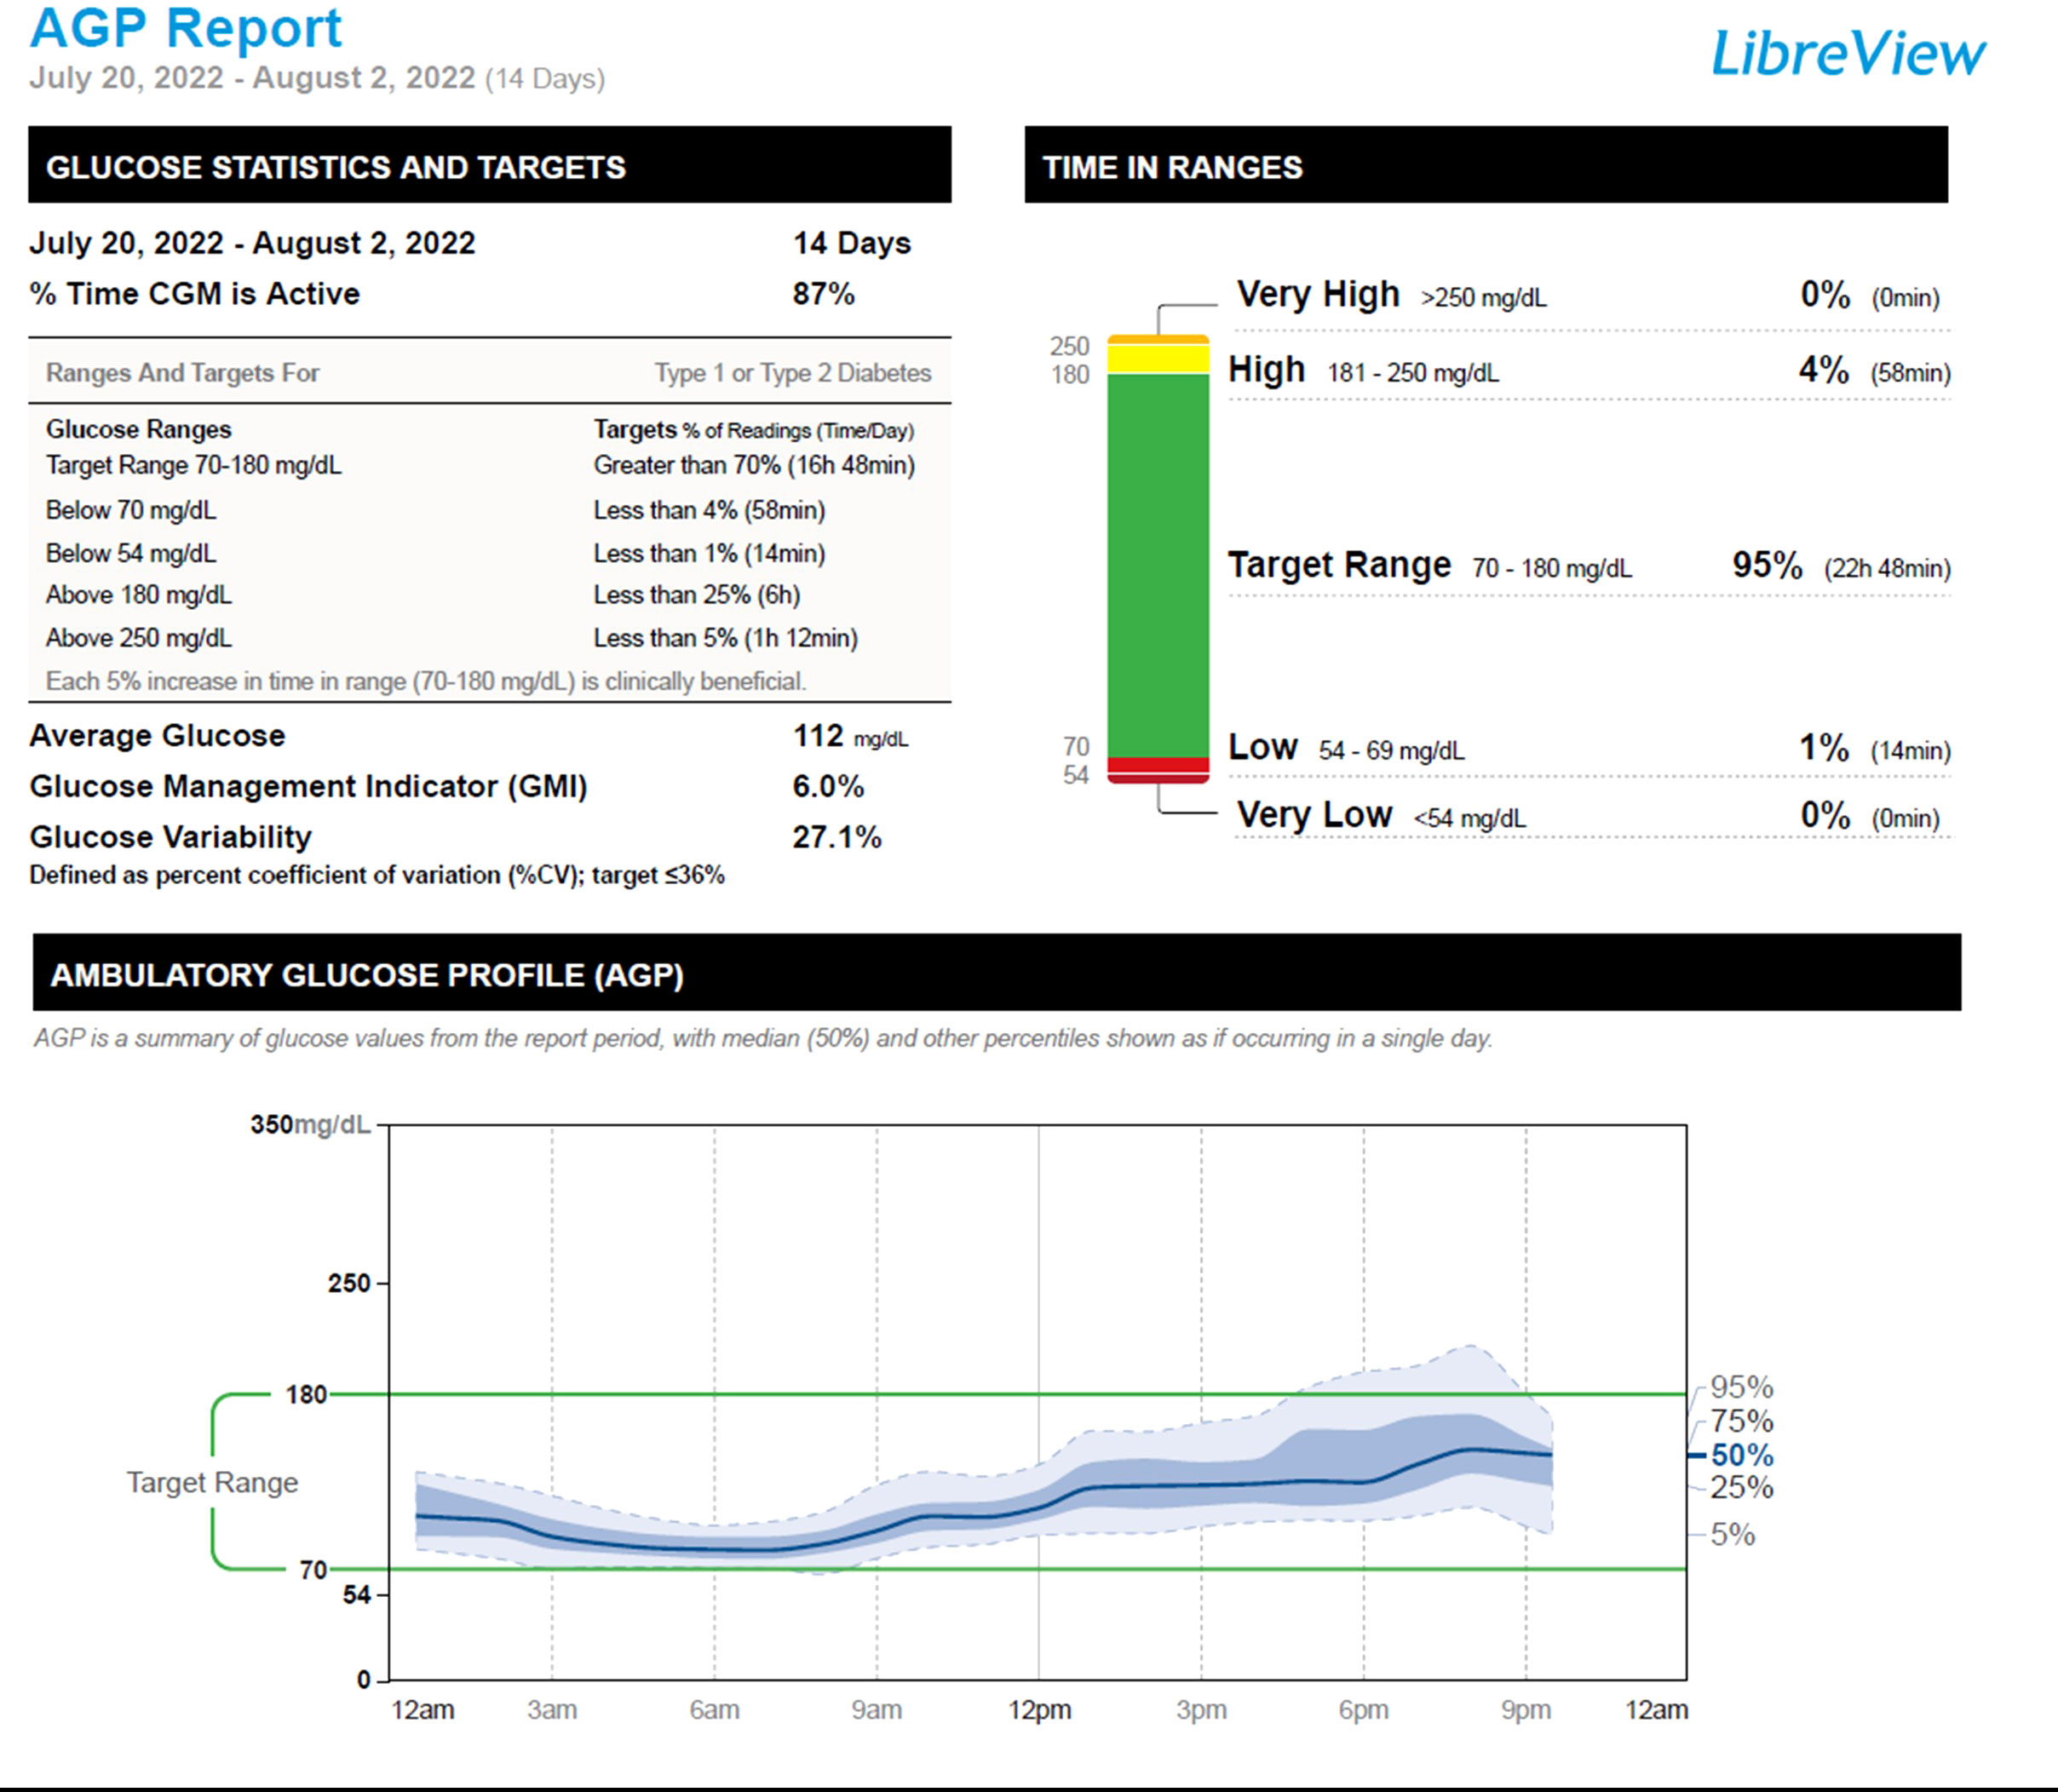Click the '87%' CGM active value
Image resolution: width=2058 pixels, height=1792 pixels.
click(823, 294)
